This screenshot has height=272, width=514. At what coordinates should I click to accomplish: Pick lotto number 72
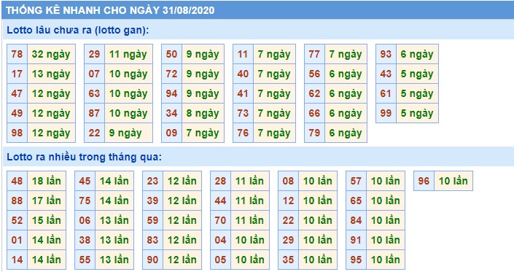coord(172,74)
